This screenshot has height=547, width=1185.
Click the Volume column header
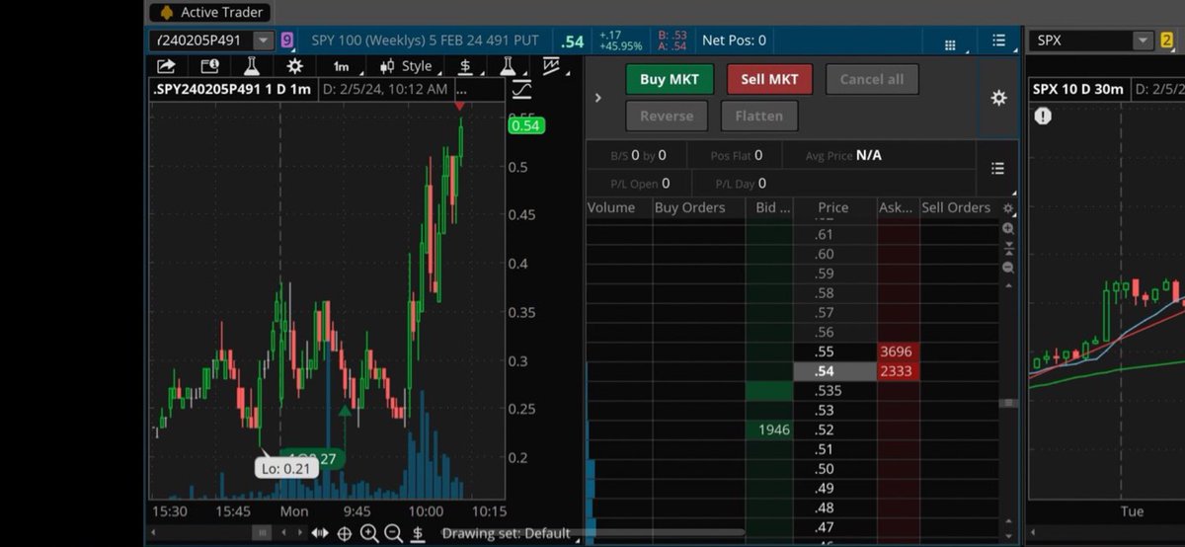(x=610, y=207)
